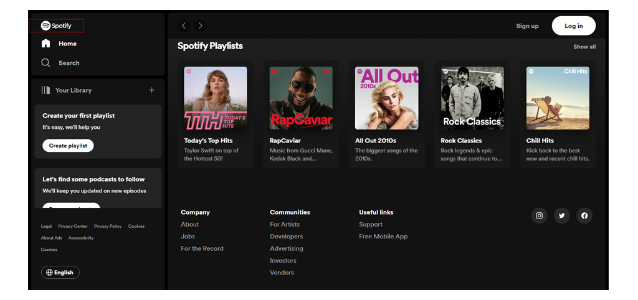638x300 pixels.
Task: Click the Sign up link
Action: pos(527,26)
